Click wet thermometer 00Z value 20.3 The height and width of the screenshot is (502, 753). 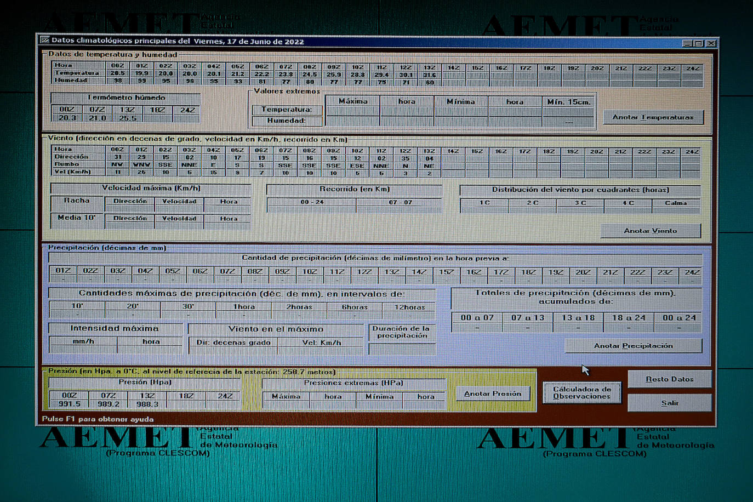click(x=67, y=118)
